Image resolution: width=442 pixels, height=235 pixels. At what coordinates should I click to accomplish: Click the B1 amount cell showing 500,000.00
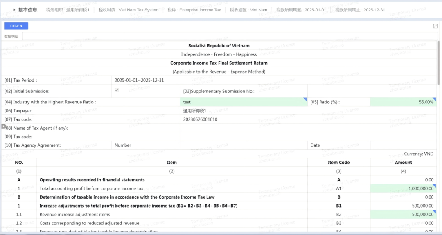(x=403, y=206)
